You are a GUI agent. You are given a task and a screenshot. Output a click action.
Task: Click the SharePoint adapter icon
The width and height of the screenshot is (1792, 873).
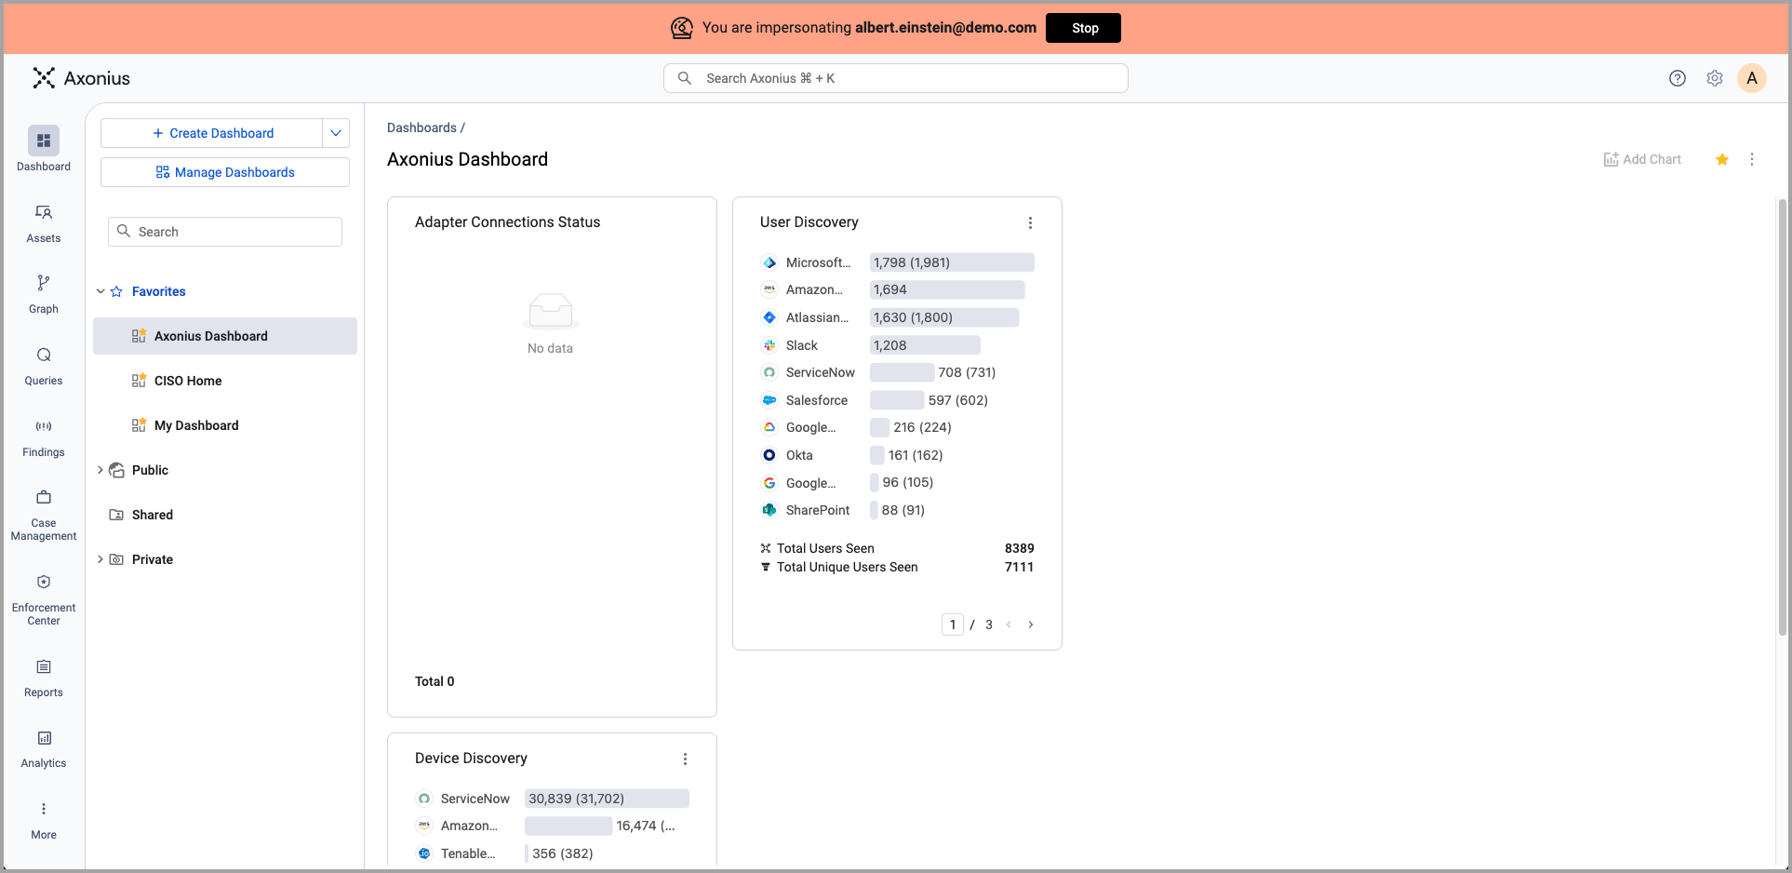tap(769, 510)
